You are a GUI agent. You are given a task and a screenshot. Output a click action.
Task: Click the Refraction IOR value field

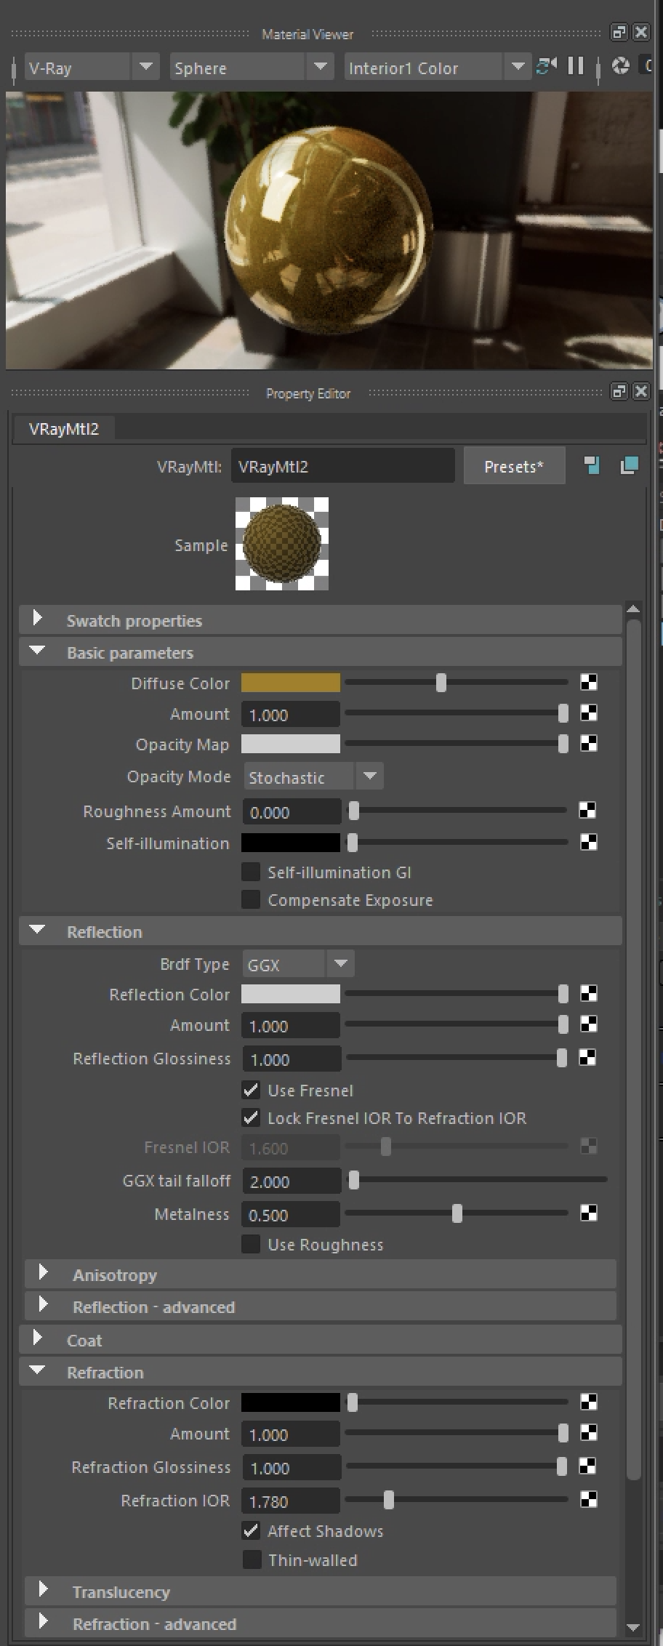[x=290, y=1501]
